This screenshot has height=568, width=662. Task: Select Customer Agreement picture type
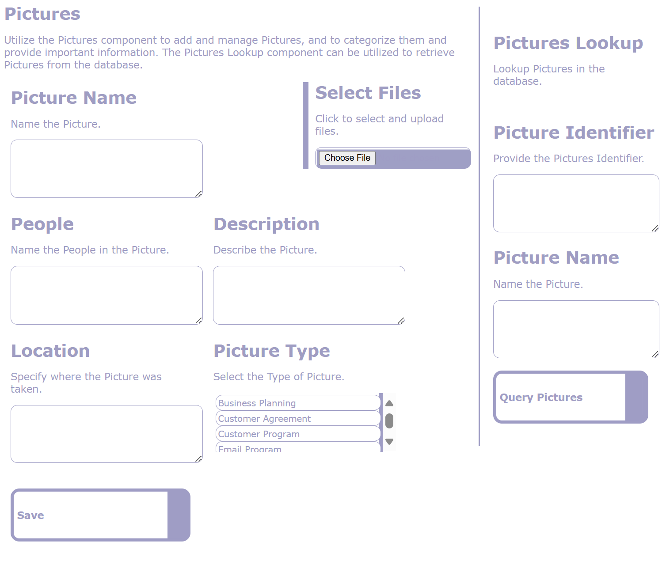(x=297, y=418)
